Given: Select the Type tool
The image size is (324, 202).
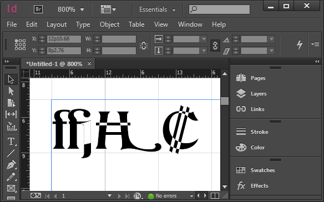Looking at the screenshot, I should click(11, 142).
